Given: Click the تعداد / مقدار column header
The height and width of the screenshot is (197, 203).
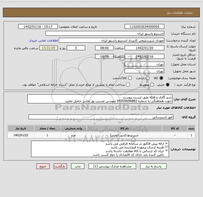Looking at the screenshot, I should (47, 129).
